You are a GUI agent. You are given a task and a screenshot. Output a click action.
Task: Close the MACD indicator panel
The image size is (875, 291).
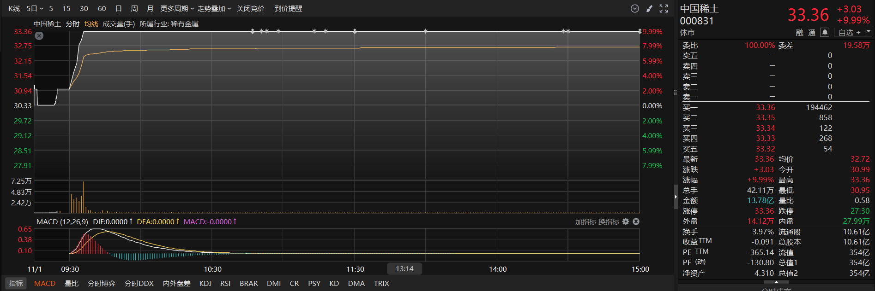pyautogui.click(x=636, y=221)
